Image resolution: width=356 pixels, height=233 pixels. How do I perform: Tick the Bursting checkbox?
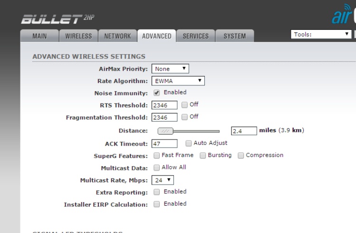pos(203,156)
